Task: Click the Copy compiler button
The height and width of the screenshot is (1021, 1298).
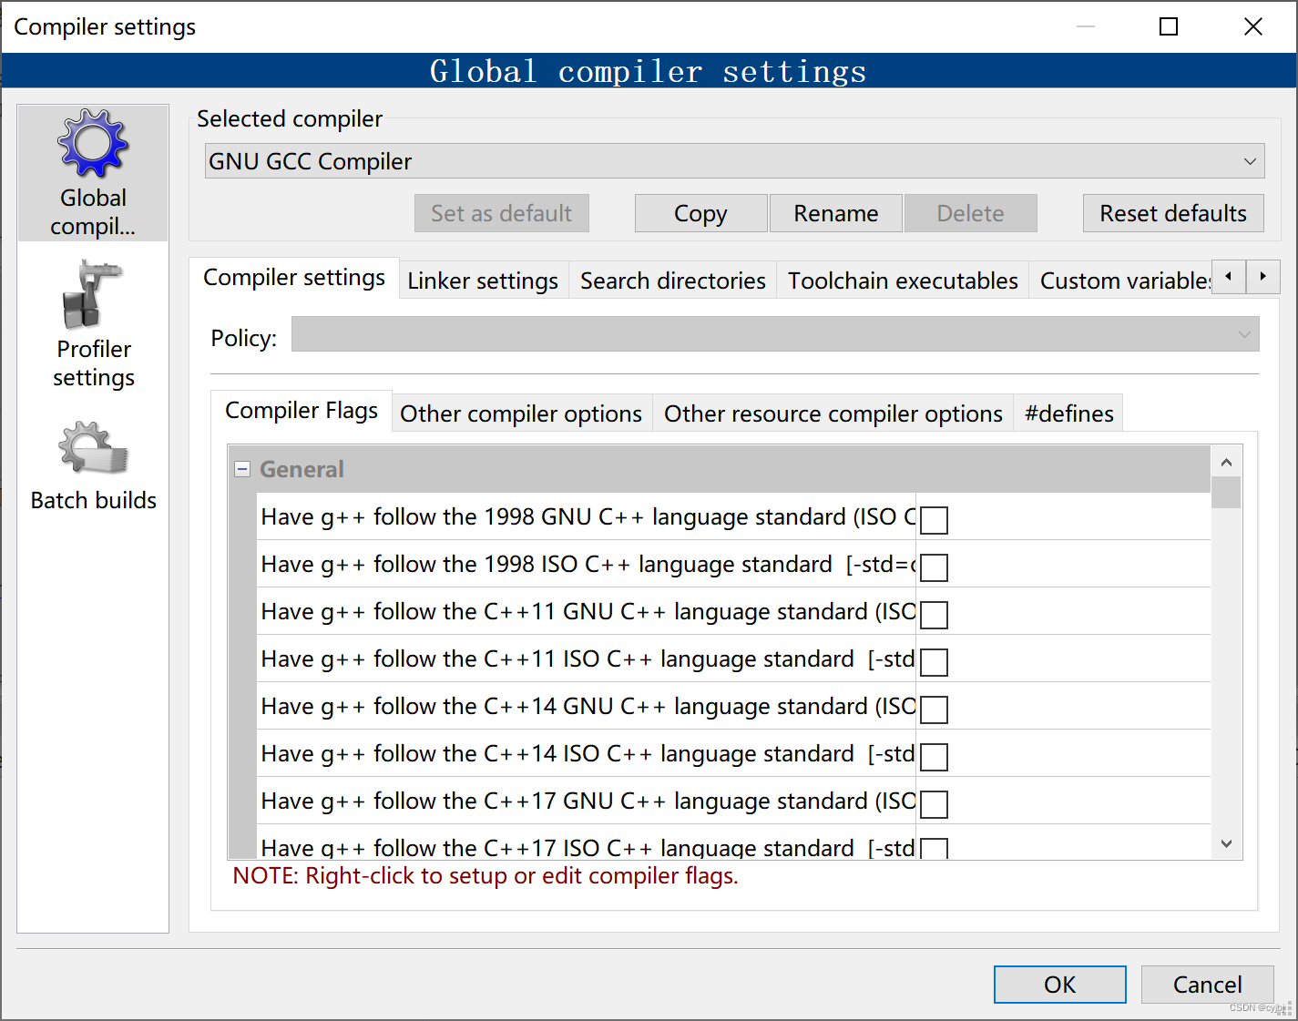Action: coord(701,213)
